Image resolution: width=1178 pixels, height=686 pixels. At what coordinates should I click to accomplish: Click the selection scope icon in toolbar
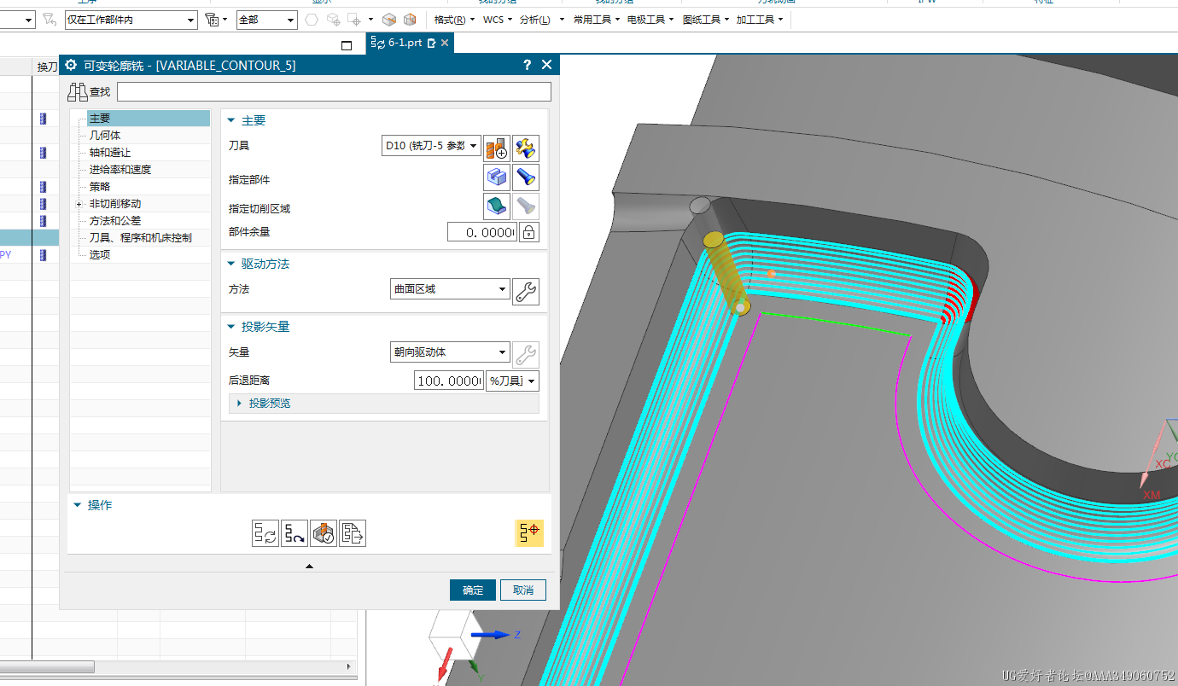click(213, 19)
